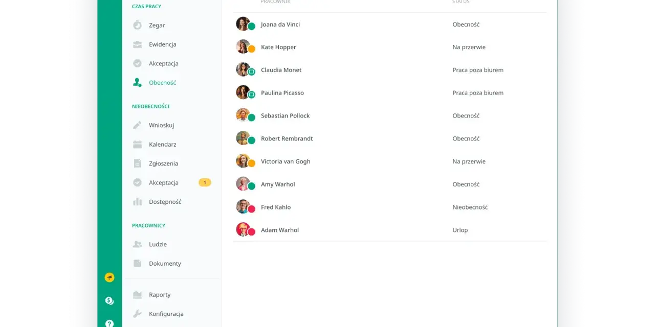
Task: Click the Zegar stopwatch icon
Action: point(137,25)
